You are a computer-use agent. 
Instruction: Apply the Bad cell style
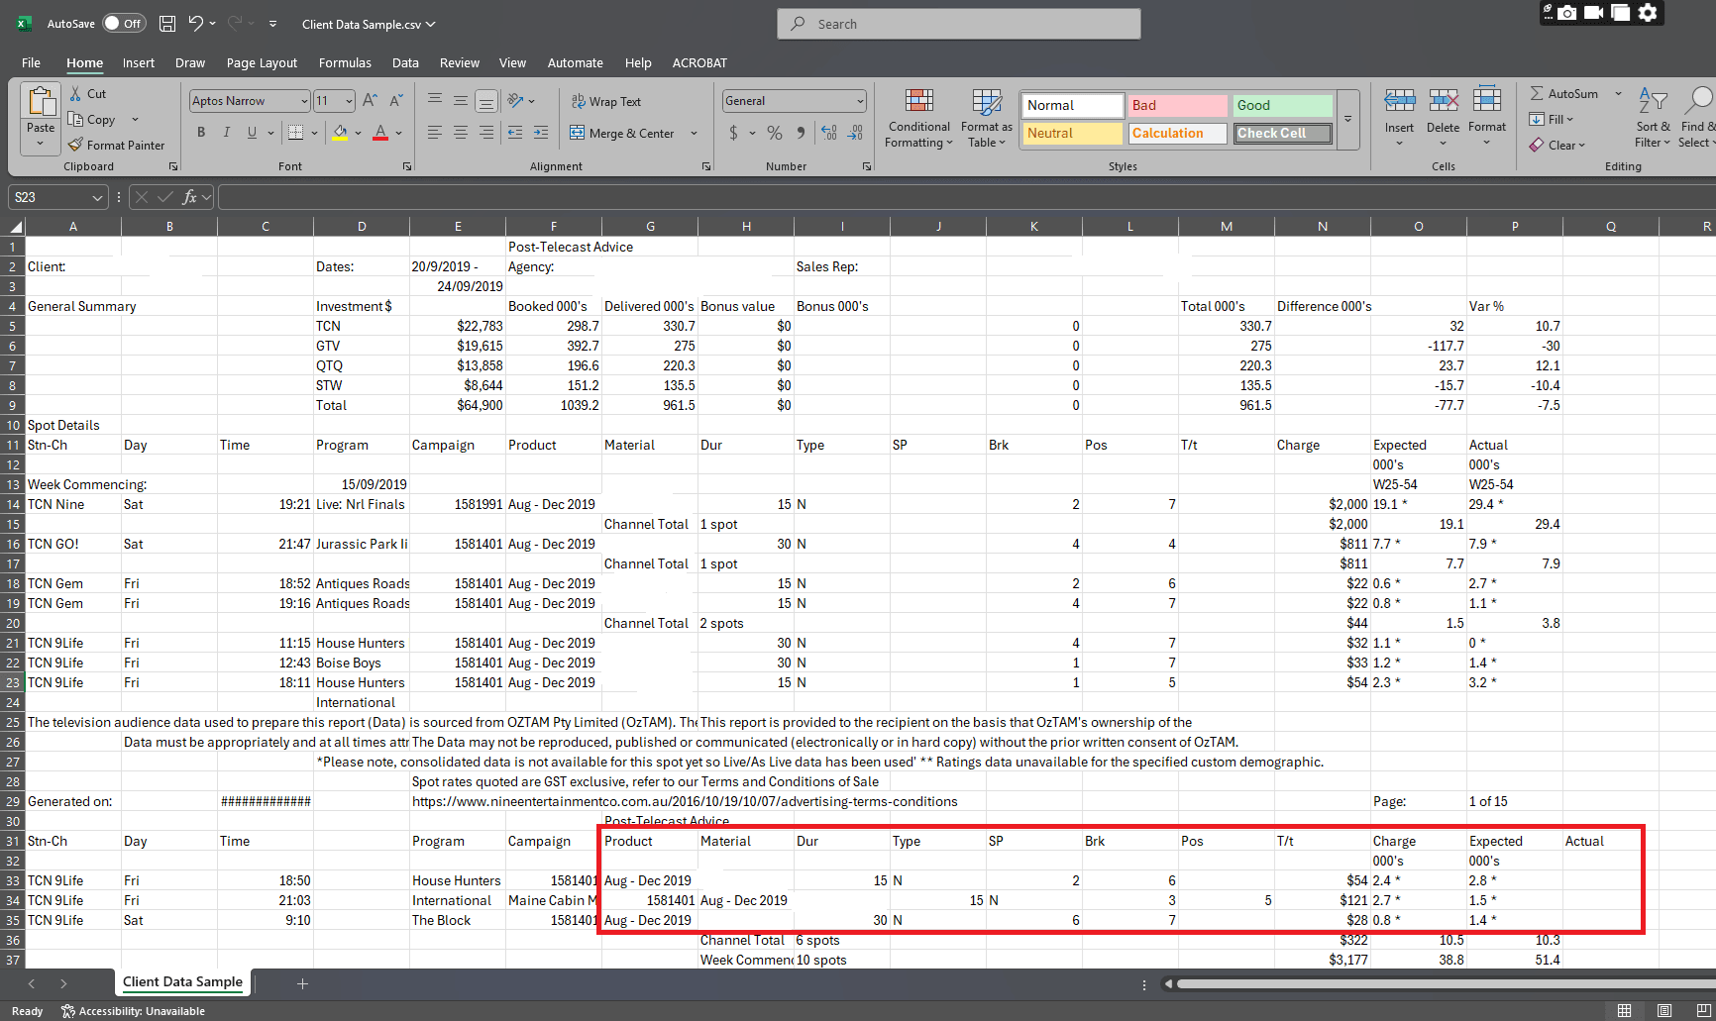(x=1178, y=105)
